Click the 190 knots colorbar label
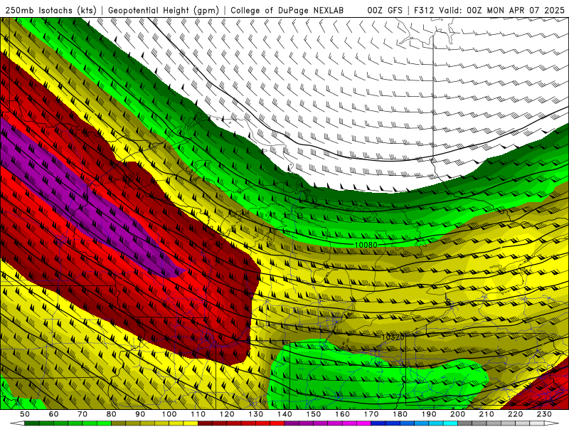The image size is (569, 427). click(429, 413)
